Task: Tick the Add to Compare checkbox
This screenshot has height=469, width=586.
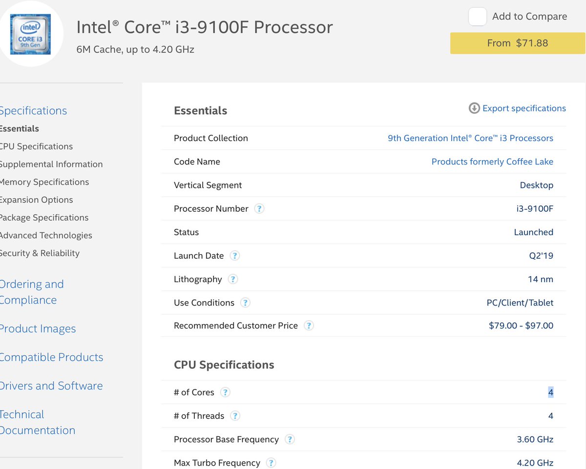Action: tap(478, 17)
